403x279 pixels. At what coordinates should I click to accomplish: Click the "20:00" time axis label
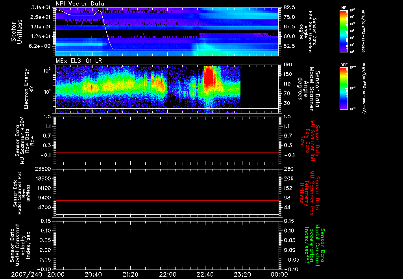[56, 274]
